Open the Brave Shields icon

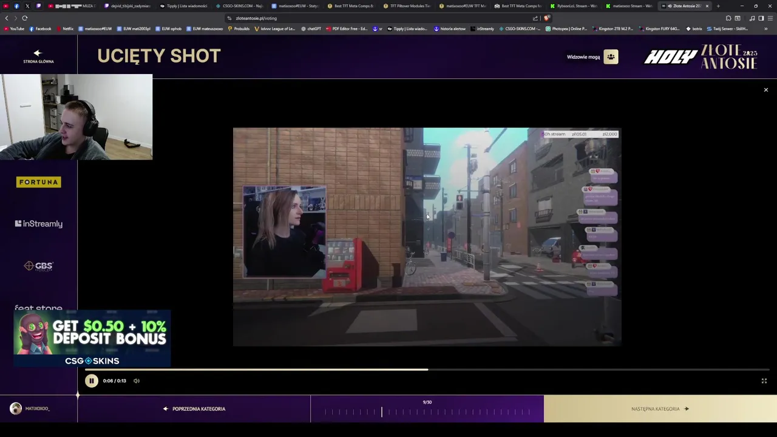[547, 18]
